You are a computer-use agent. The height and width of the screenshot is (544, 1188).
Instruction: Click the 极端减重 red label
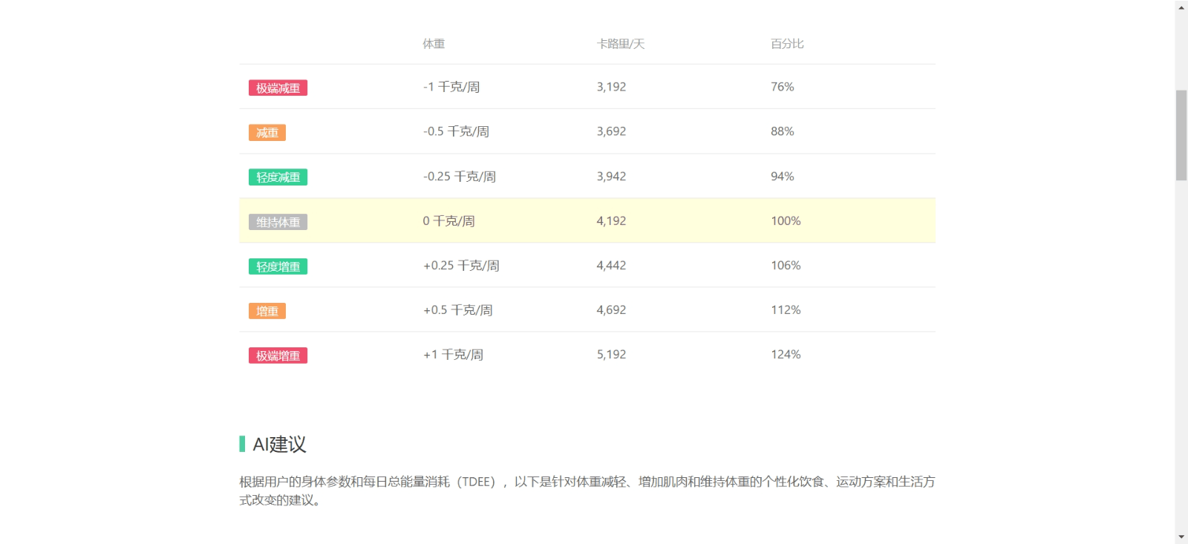(278, 88)
